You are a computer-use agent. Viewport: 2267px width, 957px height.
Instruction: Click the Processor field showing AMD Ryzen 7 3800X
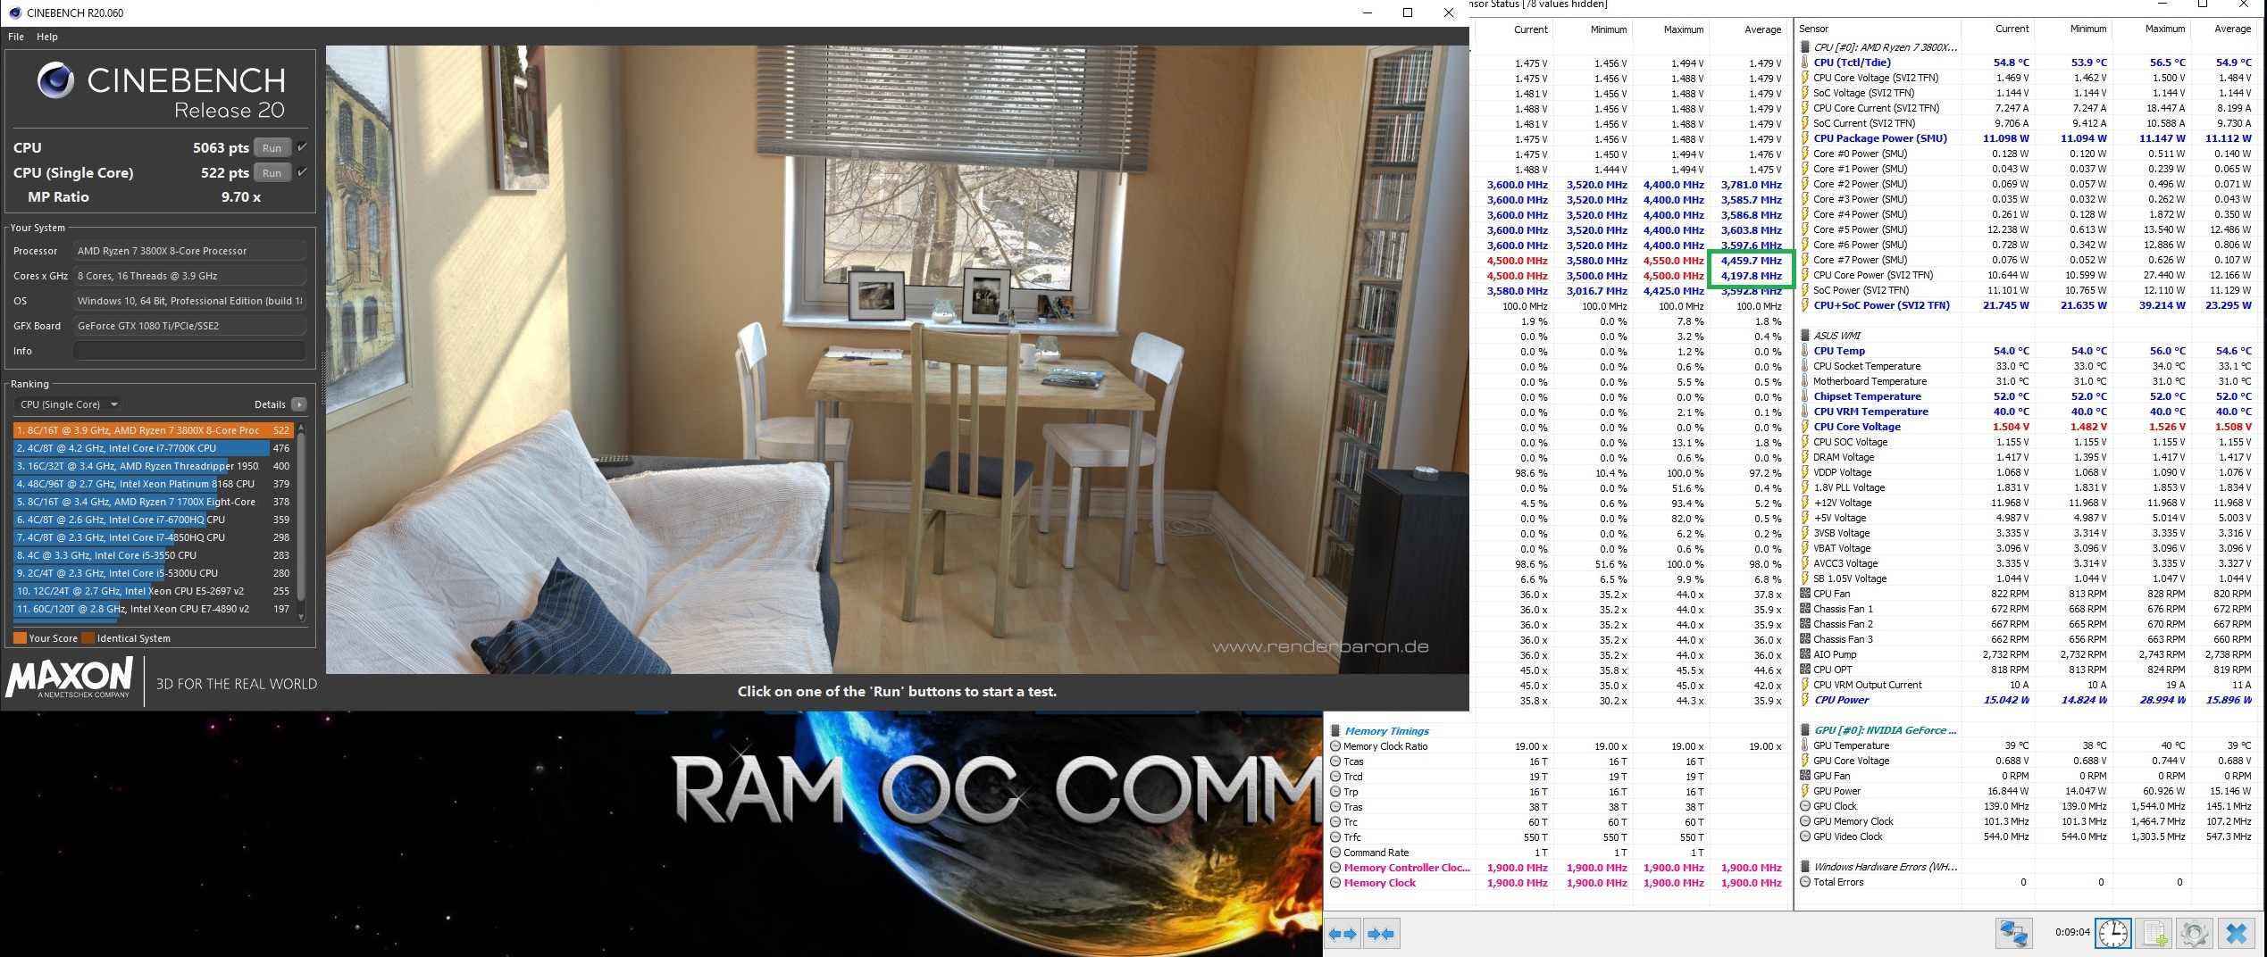click(189, 251)
